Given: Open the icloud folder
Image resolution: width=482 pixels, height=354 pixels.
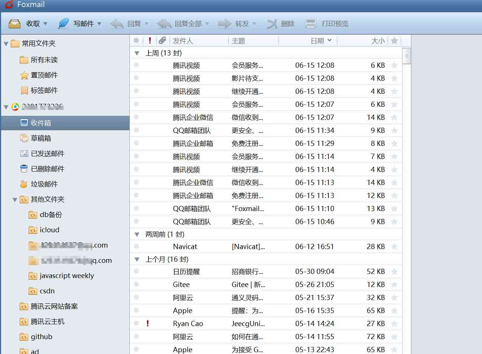Looking at the screenshot, I should [x=44, y=230].
